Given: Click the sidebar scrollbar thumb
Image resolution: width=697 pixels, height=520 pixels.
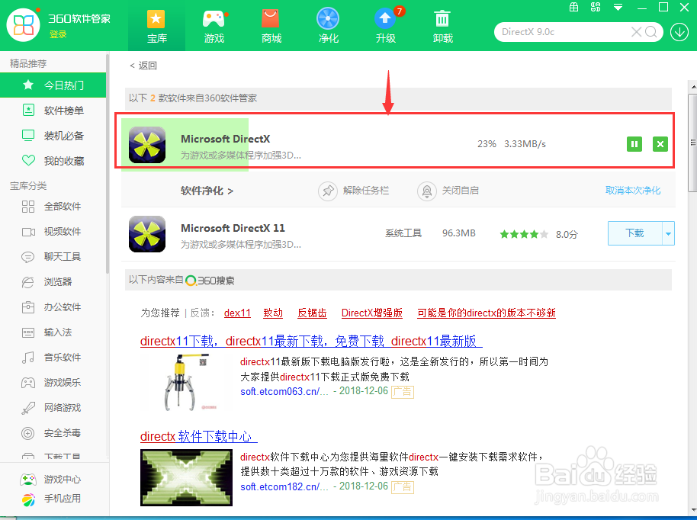Looking at the screenshot, I should tap(108, 164).
